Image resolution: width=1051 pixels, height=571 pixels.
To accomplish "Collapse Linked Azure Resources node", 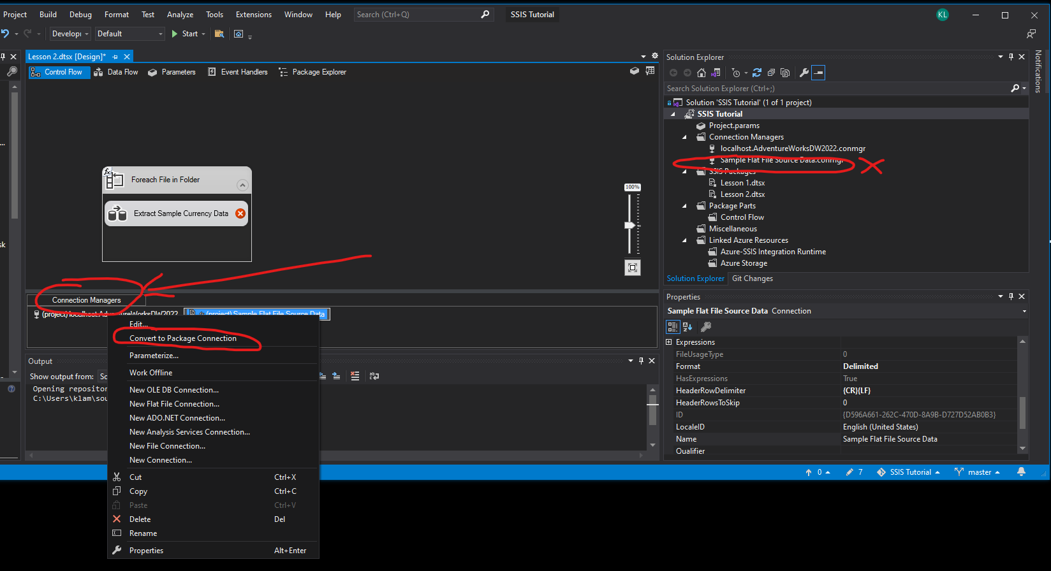I will coord(684,240).
